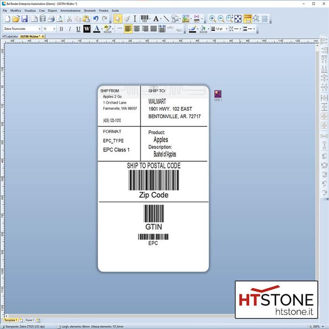329x329 pixels.
Task: Choose the picture insertion tool
Action: (186, 19)
